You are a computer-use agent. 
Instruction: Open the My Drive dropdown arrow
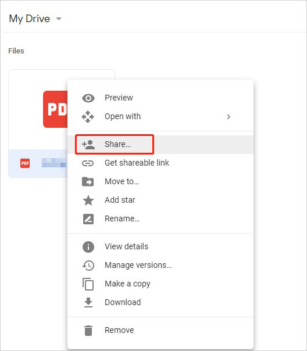pyautogui.click(x=59, y=19)
